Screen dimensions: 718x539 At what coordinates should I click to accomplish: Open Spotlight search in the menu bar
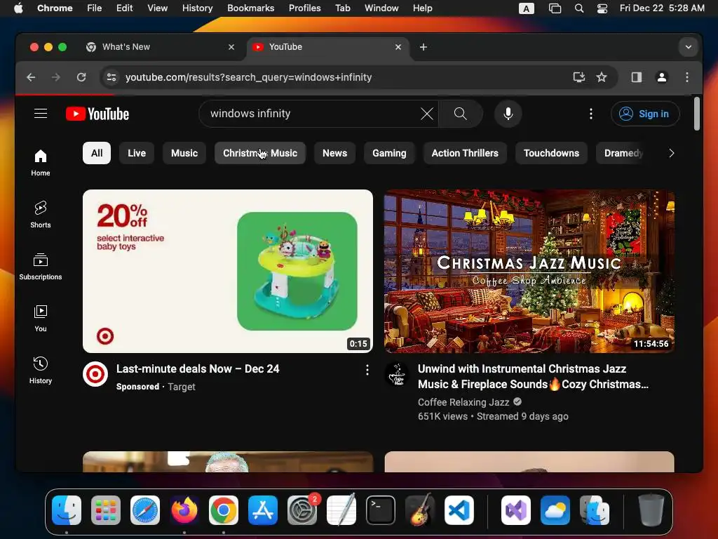[x=578, y=8]
